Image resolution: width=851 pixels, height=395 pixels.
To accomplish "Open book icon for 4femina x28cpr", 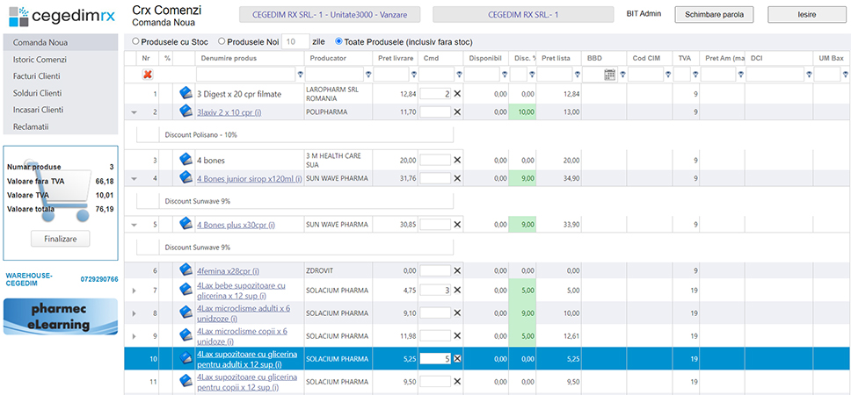I will [185, 269].
